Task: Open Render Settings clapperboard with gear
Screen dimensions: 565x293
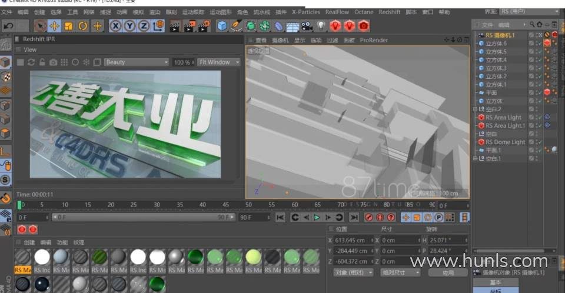Action: (204, 26)
